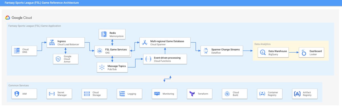The height and width of the screenshot is (108, 342).
Task: Click the 'Pub/Sub' subtitle text
Action: point(112,69)
